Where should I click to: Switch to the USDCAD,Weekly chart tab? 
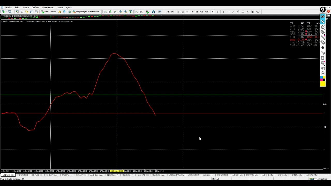[176, 175]
